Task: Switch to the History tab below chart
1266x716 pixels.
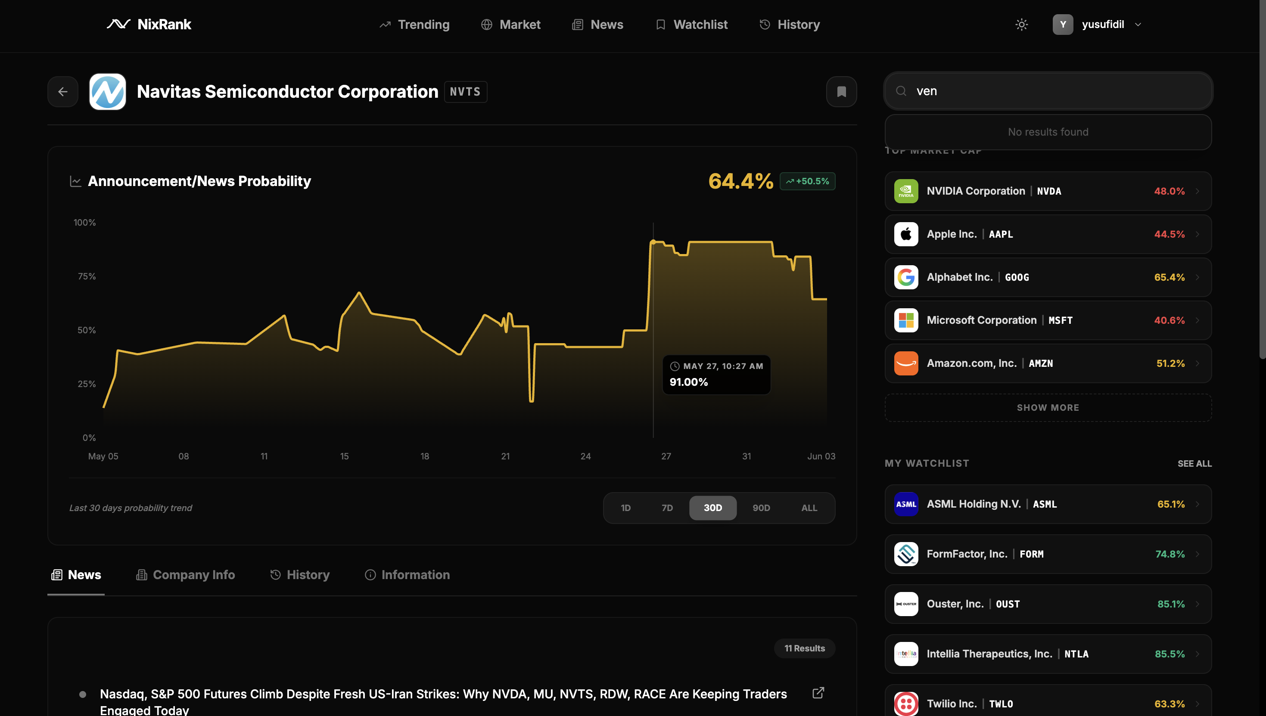Action: 299,575
